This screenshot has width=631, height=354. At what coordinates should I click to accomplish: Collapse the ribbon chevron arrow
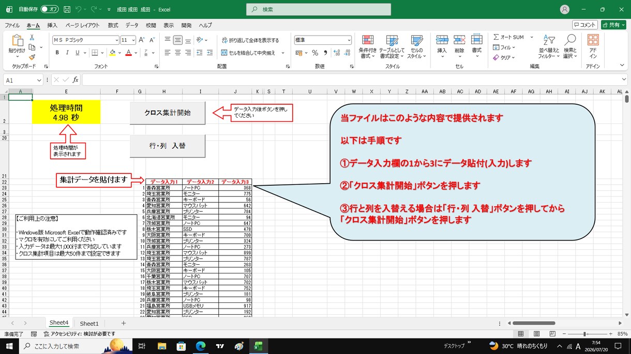point(622,66)
